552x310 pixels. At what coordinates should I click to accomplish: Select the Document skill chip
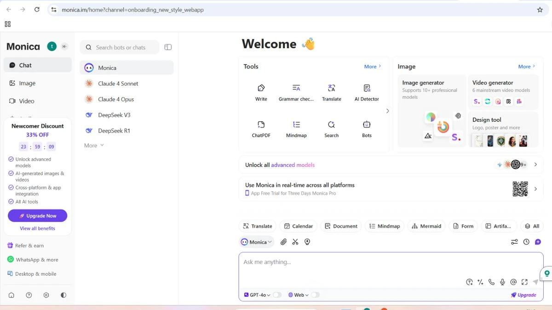coord(341,226)
